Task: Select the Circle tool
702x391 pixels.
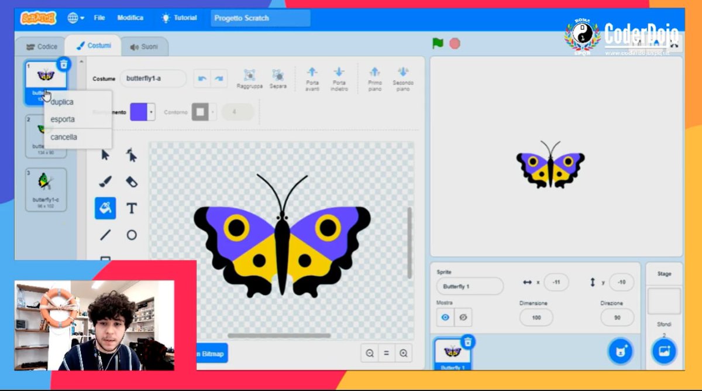Action: (132, 235)
